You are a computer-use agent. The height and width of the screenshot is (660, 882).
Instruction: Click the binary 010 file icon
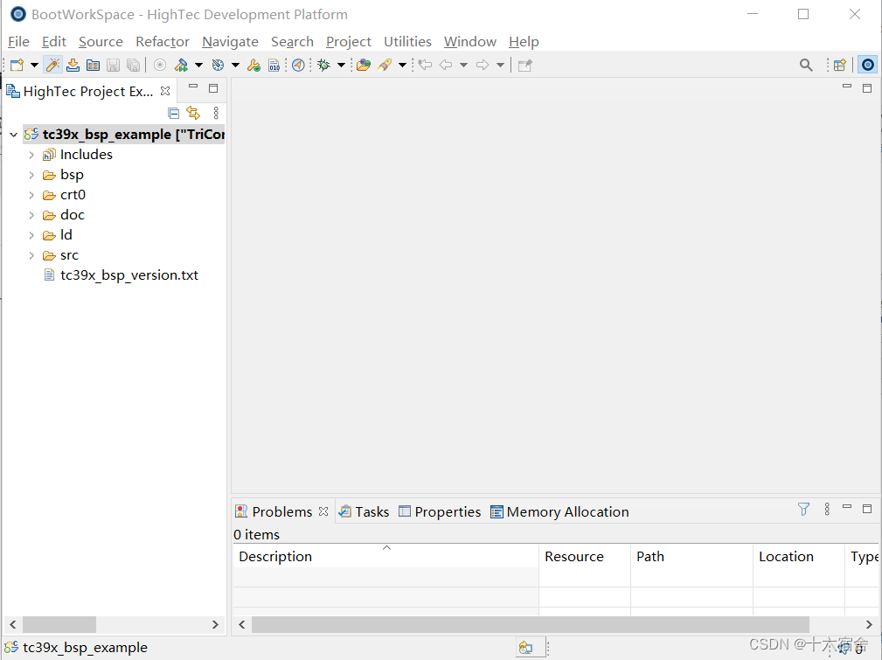(274, 66)
